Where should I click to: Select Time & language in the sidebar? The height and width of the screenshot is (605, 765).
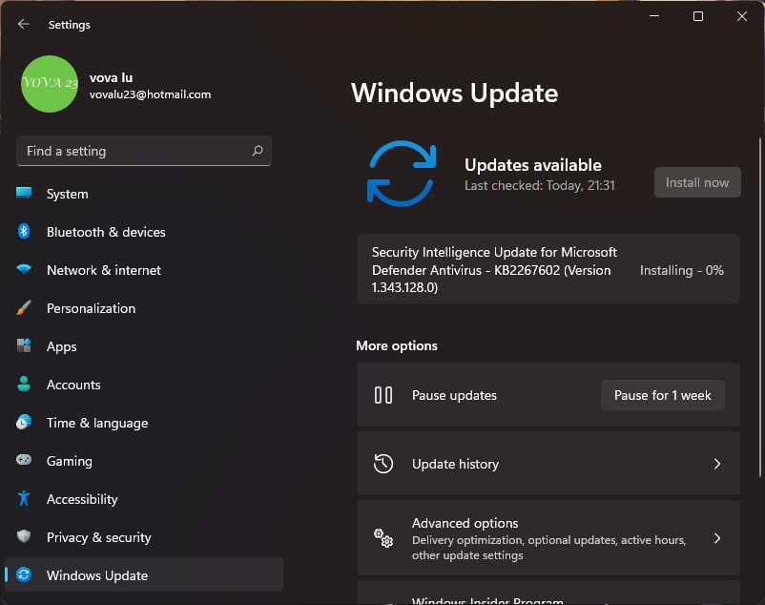[144, 423]
